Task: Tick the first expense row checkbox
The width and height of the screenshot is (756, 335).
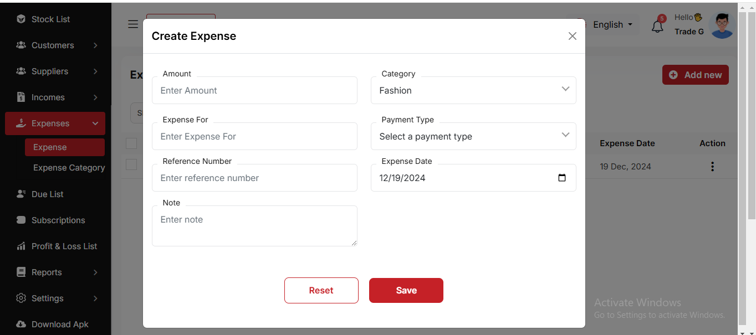Action: tap(131, 164)
